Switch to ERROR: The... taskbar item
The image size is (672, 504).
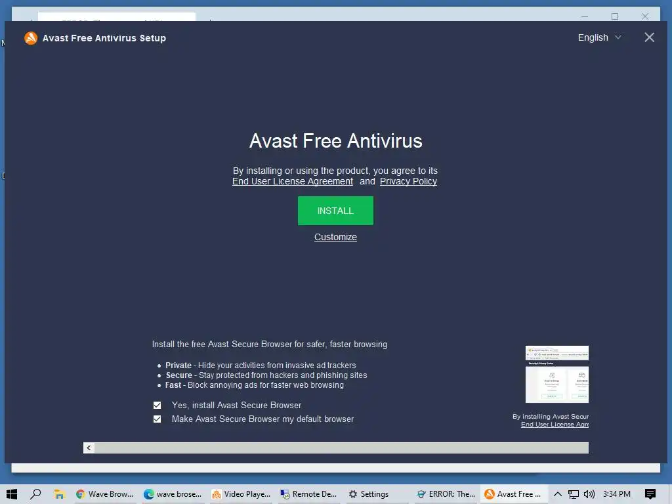(446, 494)
